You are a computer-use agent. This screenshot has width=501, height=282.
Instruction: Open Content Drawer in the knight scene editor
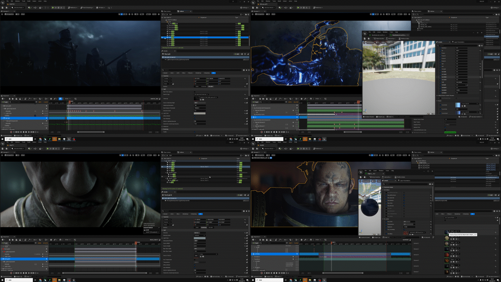pos(7,136)
